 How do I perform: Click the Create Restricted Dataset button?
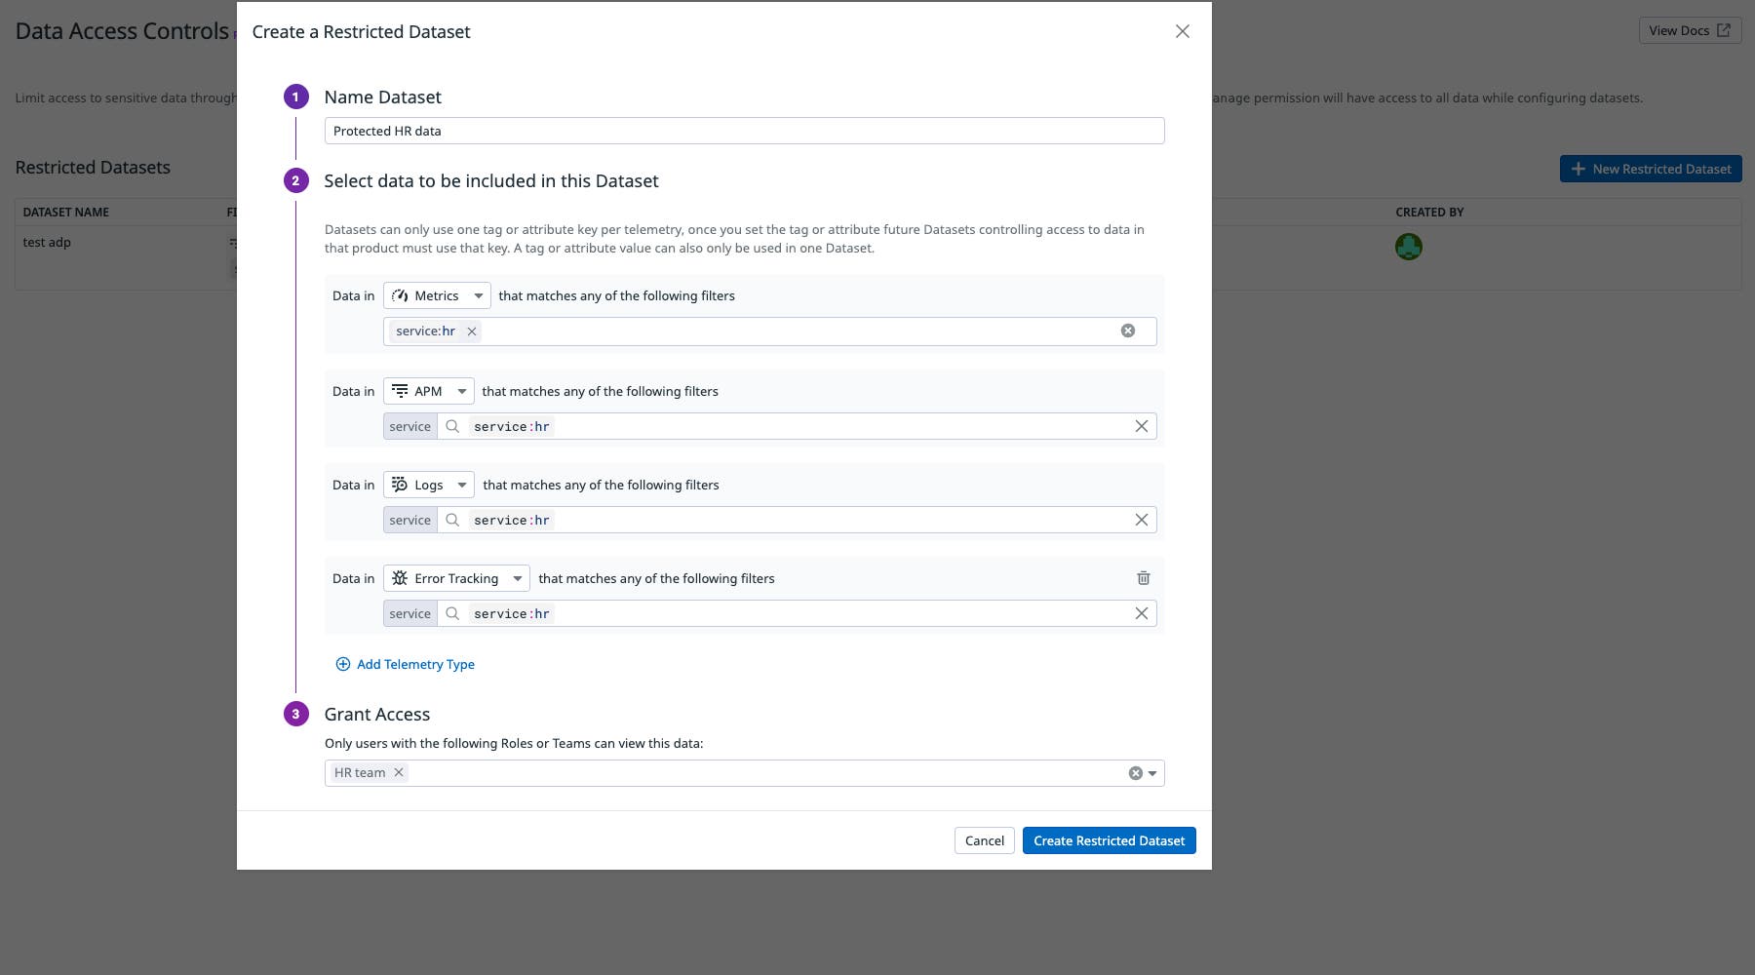click(1109, 839)
